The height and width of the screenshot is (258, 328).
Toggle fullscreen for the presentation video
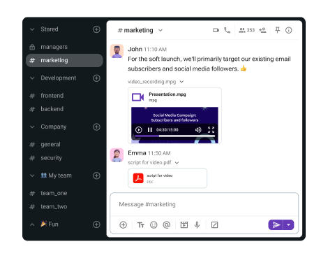(x=211, y=130)
